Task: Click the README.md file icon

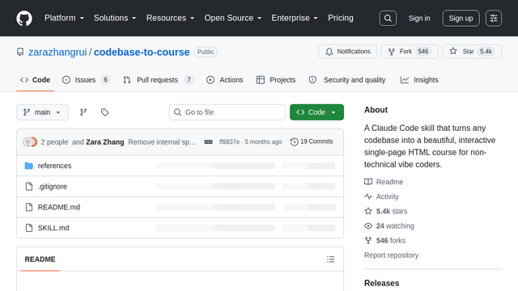Action: pos(29,207)
